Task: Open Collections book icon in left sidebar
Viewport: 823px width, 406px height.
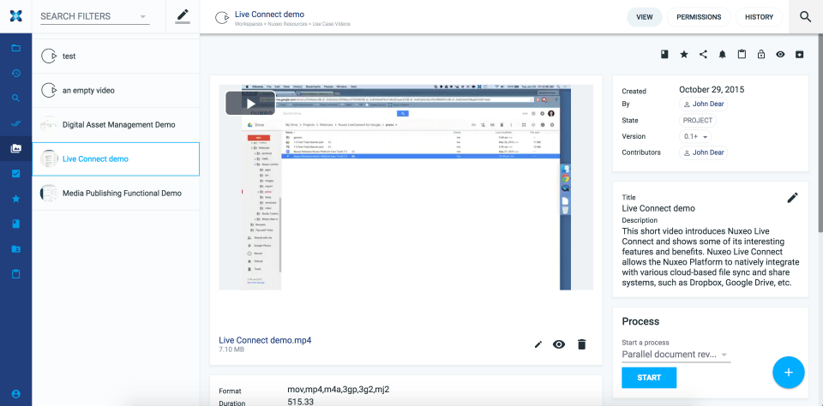Action: point(15,224)
